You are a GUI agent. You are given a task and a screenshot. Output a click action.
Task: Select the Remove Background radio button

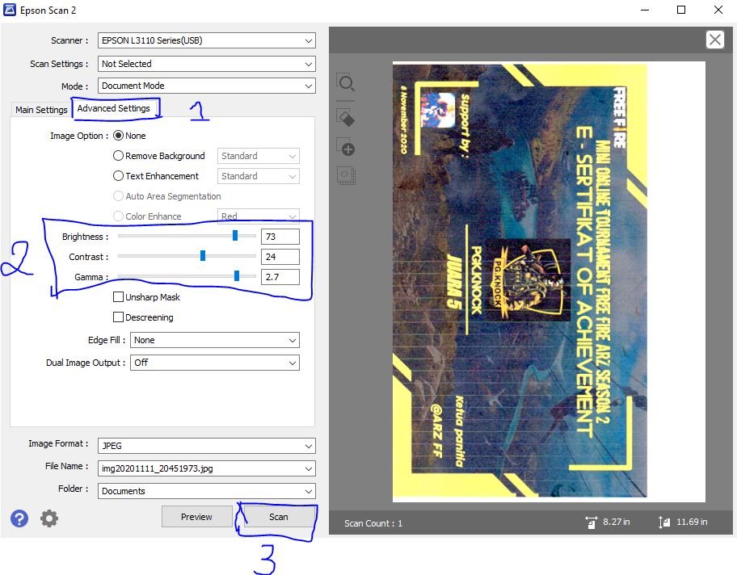coord(119,156)
